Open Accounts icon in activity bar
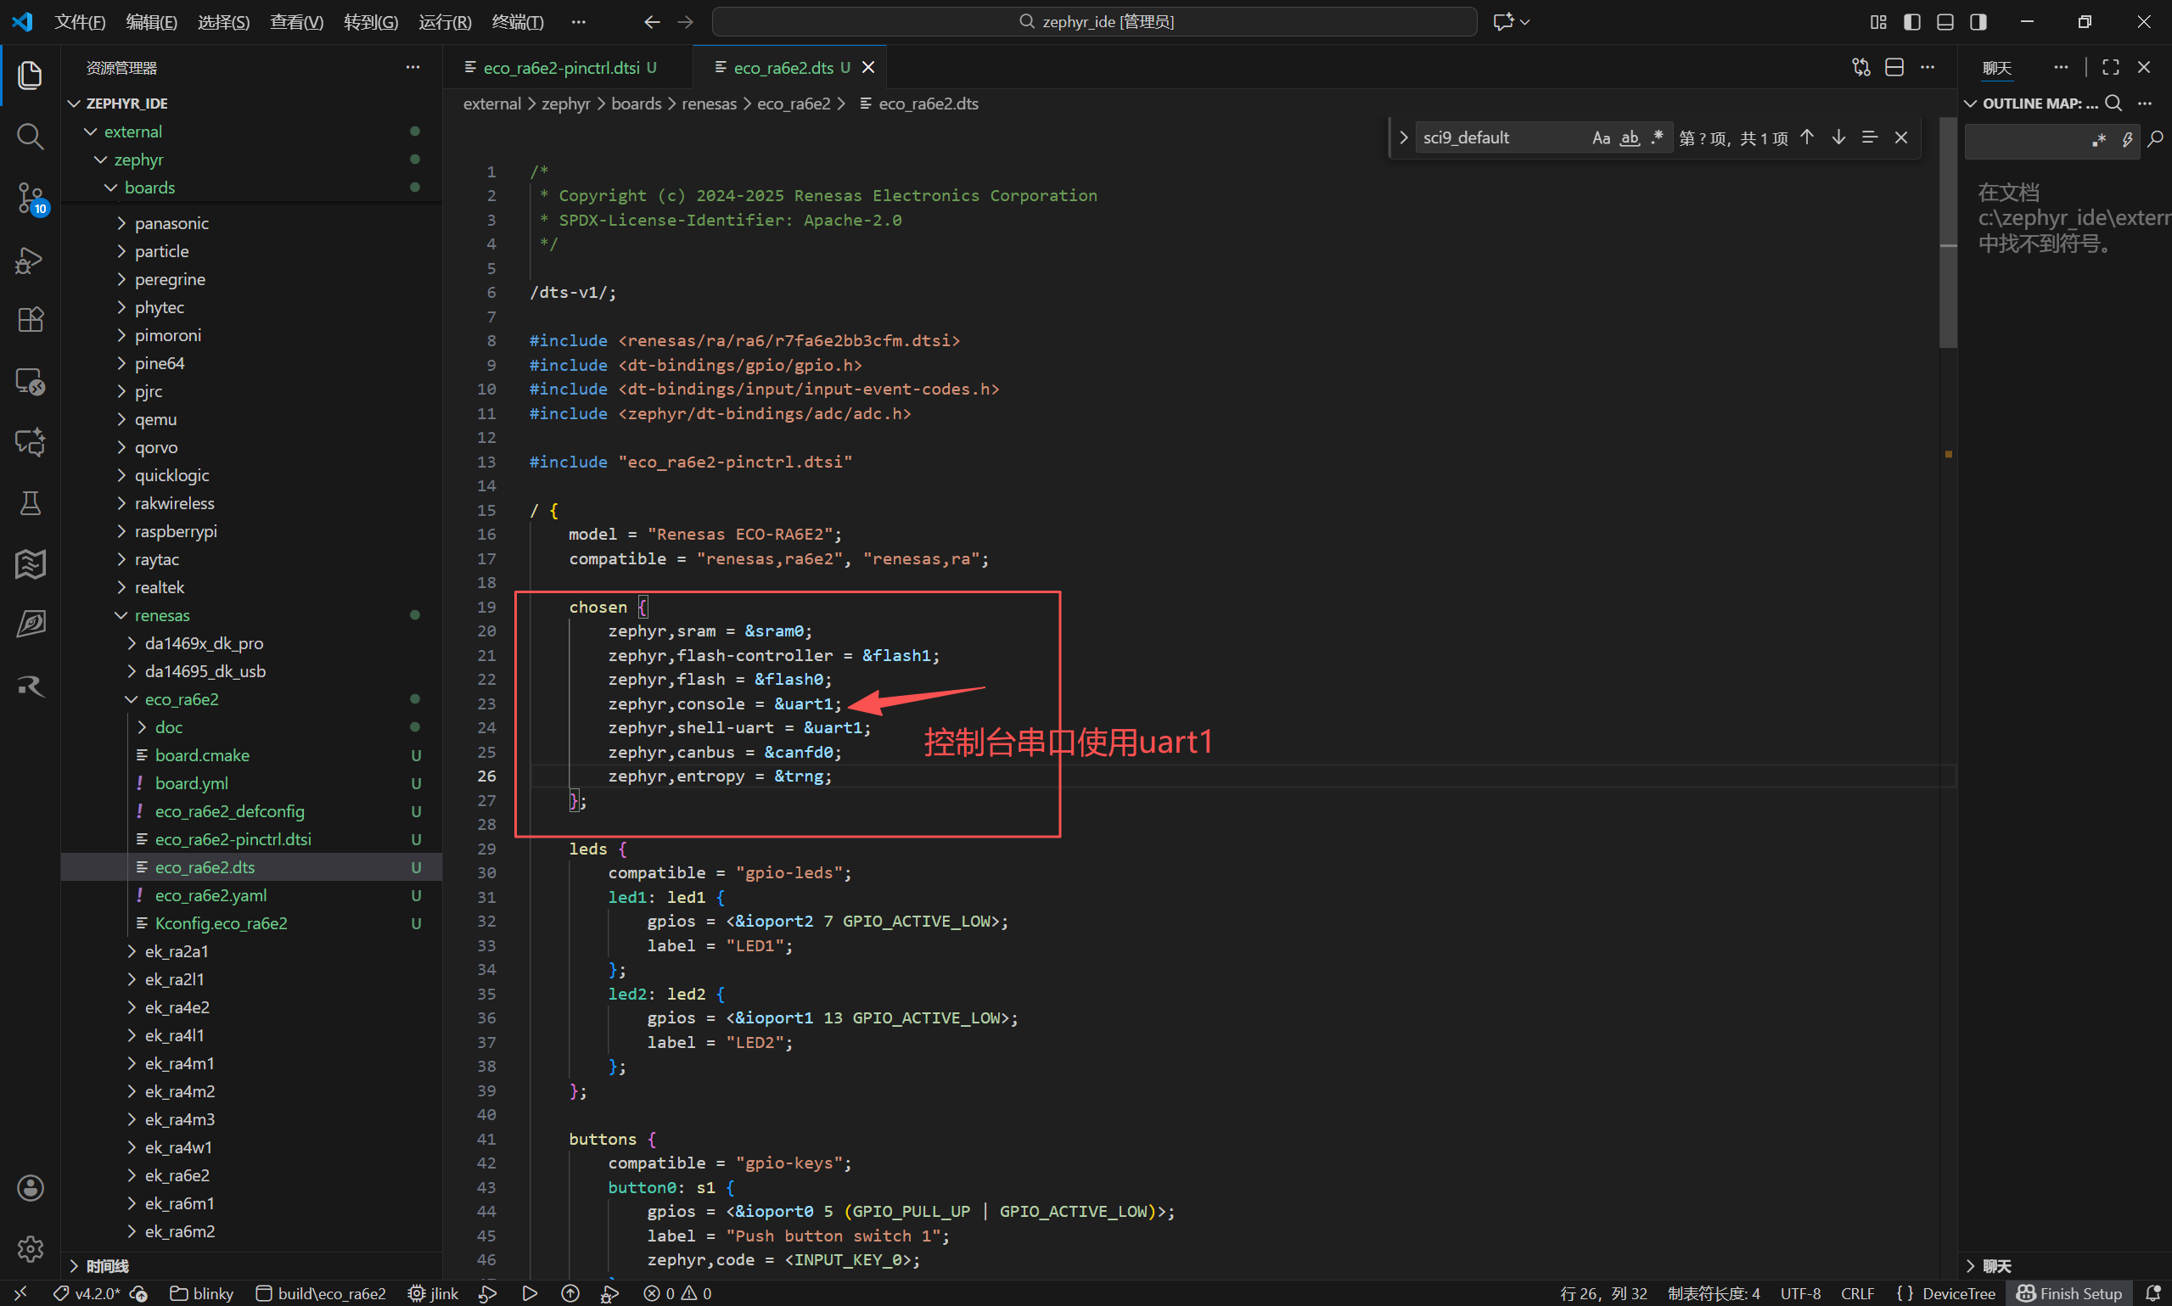2172x1306 pixels. click(30, 1188)
